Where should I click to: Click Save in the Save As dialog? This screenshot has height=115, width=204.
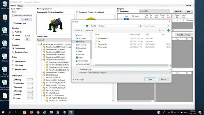point(150,79)
